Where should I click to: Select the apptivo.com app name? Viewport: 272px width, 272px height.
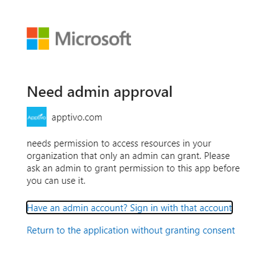(x=77, y=117)
